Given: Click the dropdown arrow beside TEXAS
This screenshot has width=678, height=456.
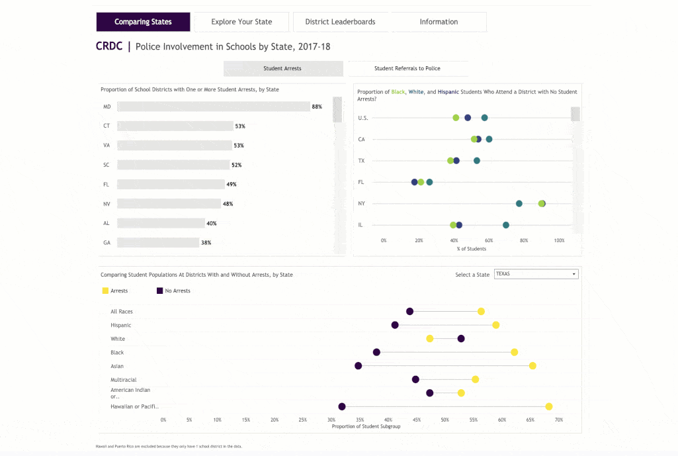Looking at the screenshot, I should (x=573, y=274).
